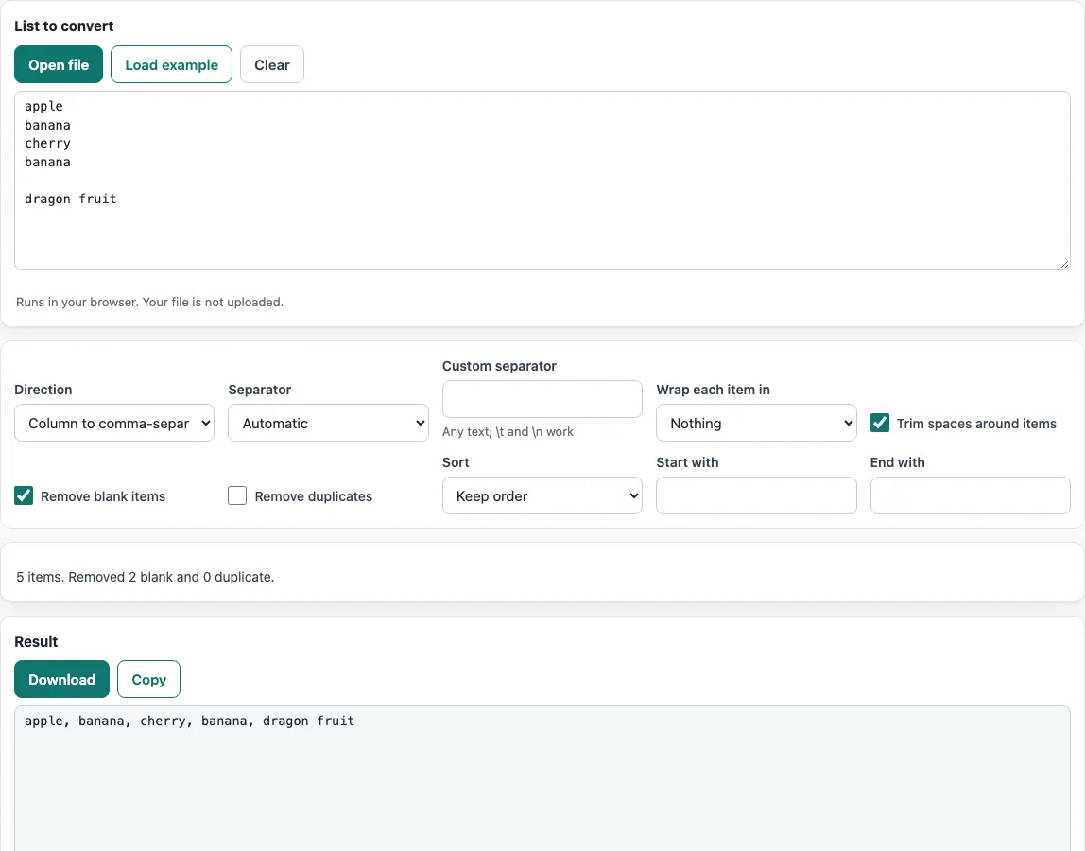Focus the Custom separator field
Screen dimensions: 1085x851
(x=542, y=399)
